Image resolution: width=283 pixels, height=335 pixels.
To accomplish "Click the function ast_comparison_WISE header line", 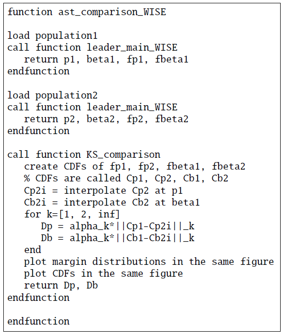I will 87,12.
